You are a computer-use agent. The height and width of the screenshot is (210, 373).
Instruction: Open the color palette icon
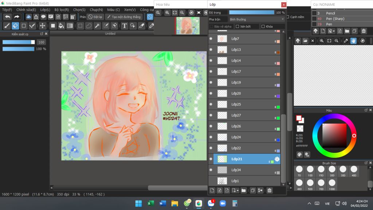[299, 155]
